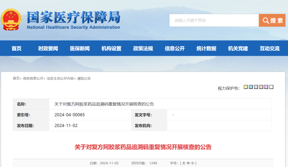The height and width of the screenshot is (167, 288).
Task: Click the red announcement headline
Action: [x=143, y=147]
